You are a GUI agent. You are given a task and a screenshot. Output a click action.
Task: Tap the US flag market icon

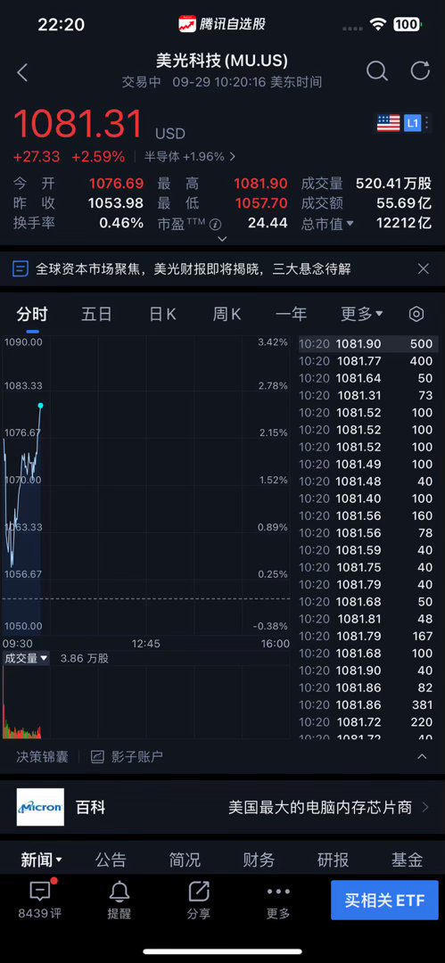coord(388,123)
